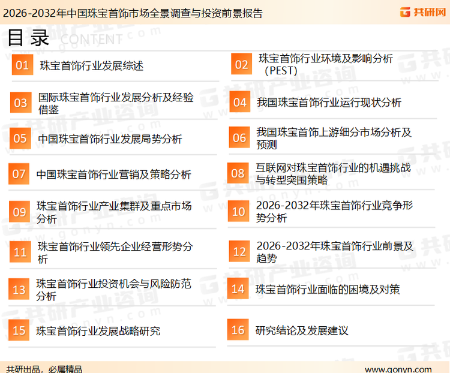The height and width of the screenshot is (373, 450).
Task: Click the orange 06 chapter number box
Action: 239,137
